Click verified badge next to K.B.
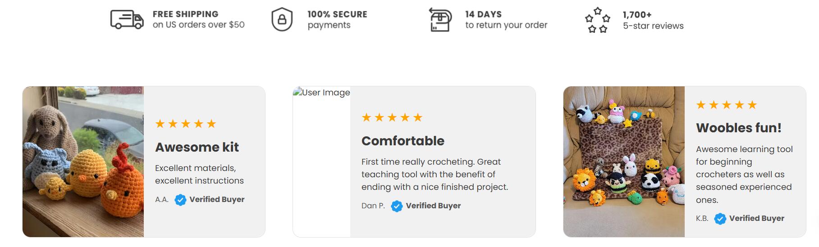The height and width of the screenshot is (247, 819). point(720,219)
